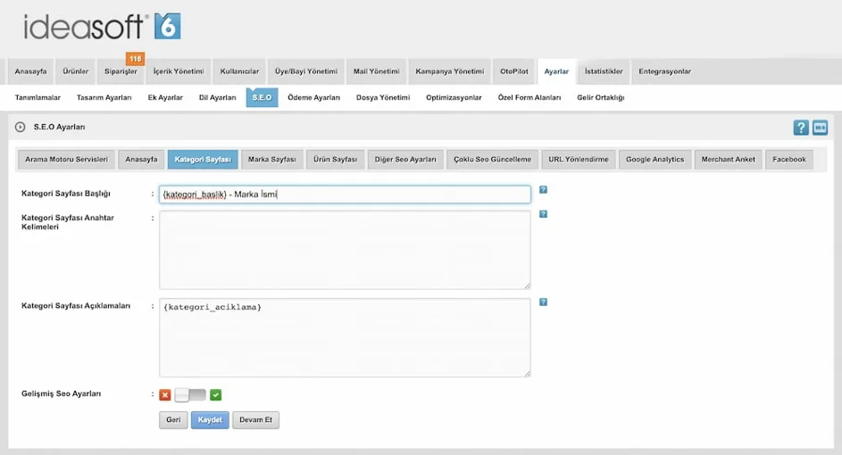This screenshot has width=842, height=455.
Task: Go to the Siparişler tab
Action: tap(121, 71)
